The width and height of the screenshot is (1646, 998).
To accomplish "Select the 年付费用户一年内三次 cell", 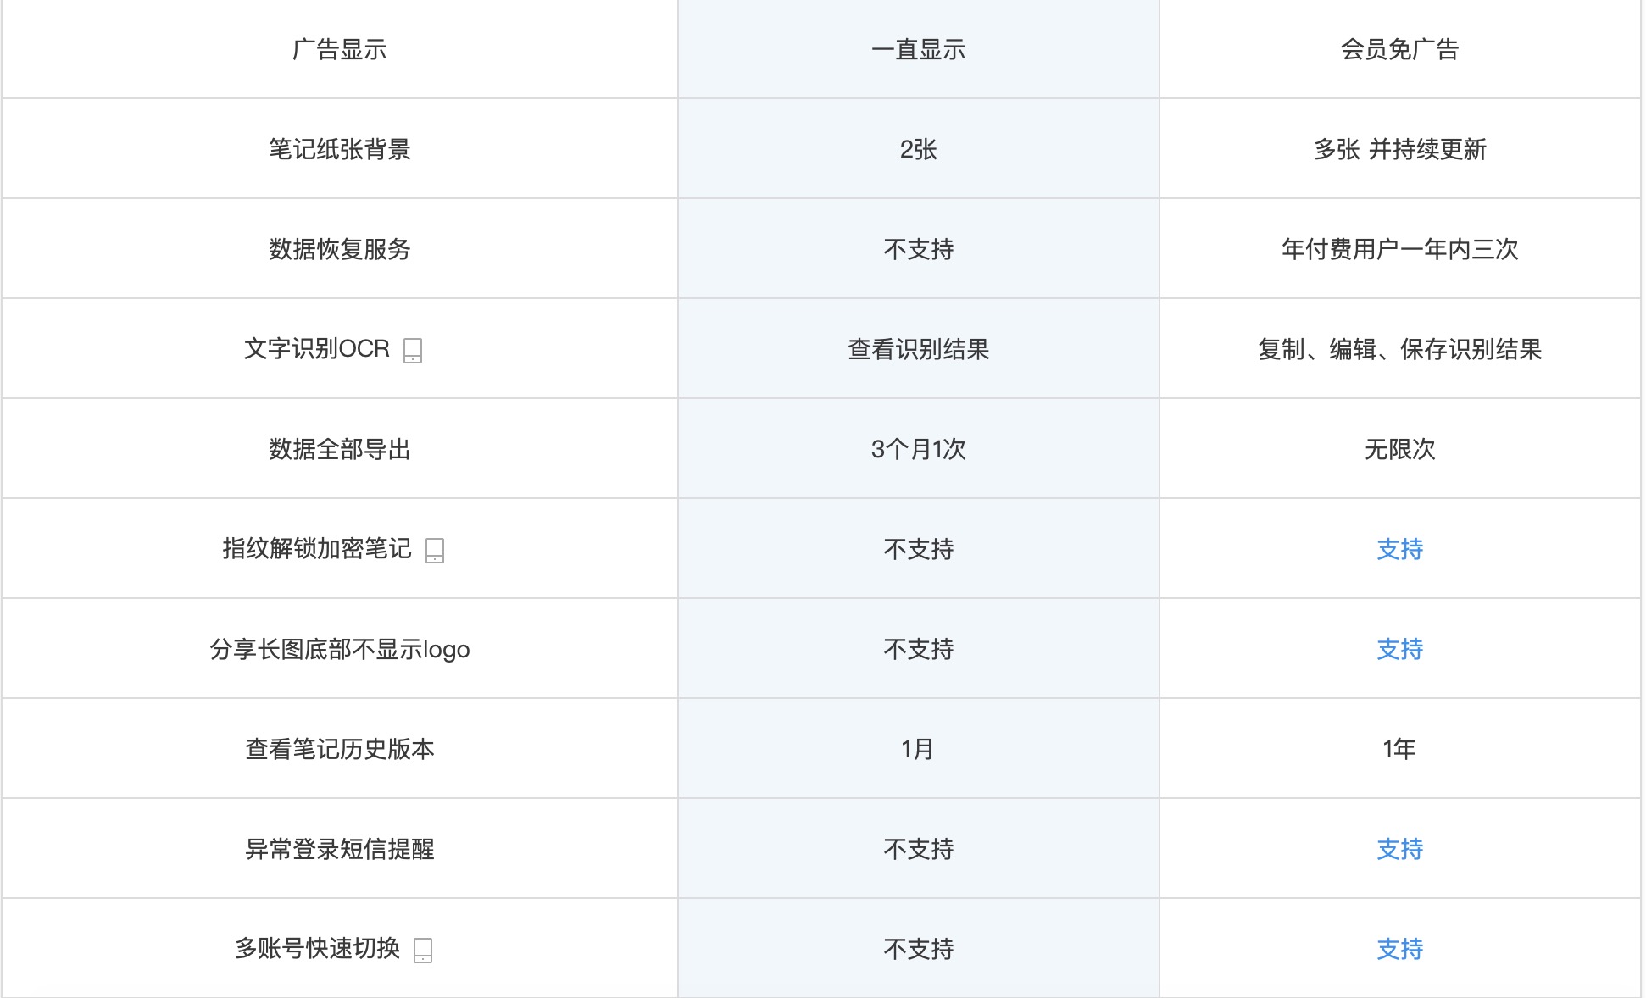I will click(1399, 249).
